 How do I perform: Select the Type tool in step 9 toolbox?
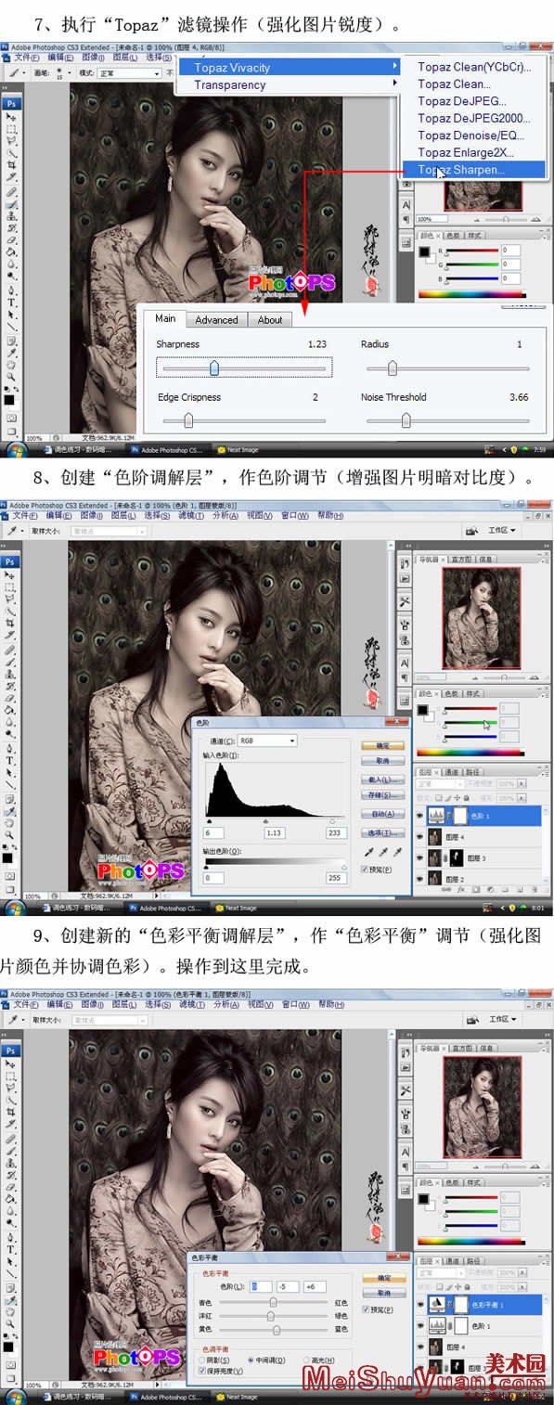point(10,1248)
